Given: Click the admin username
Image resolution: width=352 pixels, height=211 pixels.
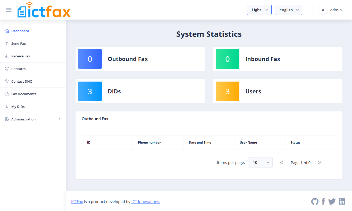Looking at the screenshot, I should [x=336, y=10].
